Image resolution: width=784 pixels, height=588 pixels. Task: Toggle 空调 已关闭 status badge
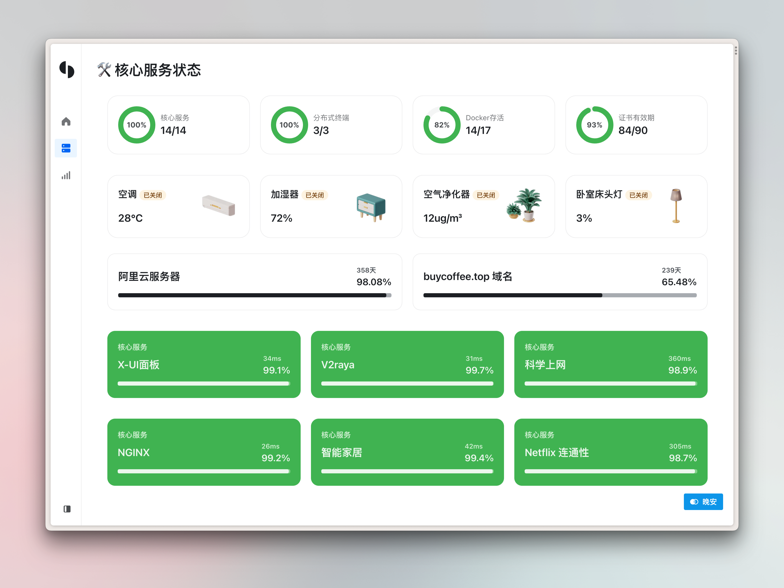point(153,195)
